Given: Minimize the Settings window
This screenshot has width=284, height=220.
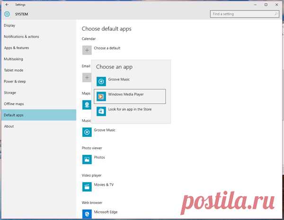Looking at the screenshot, I should (256, 5).
